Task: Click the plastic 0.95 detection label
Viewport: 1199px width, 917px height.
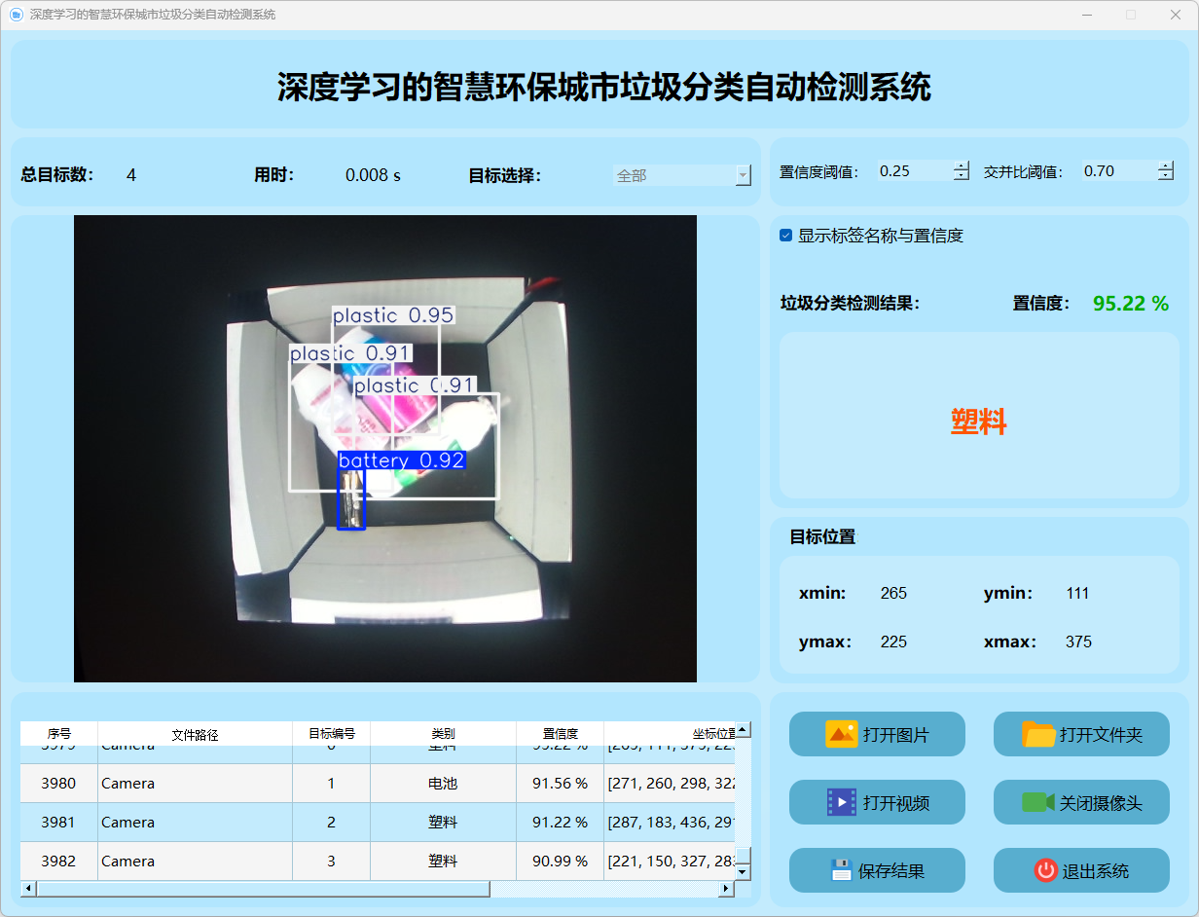Action: click(x=393, y=315)
